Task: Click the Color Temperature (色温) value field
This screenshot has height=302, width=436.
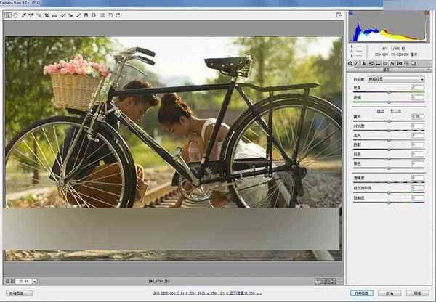Action: (417, 87)
